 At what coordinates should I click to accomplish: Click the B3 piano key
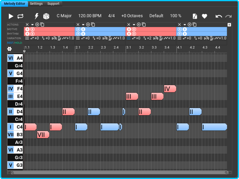click(15, 135)
